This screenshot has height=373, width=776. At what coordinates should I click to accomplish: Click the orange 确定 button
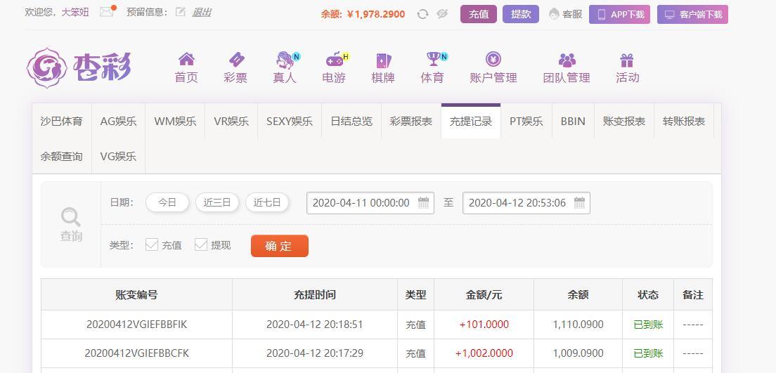(280, 246)
